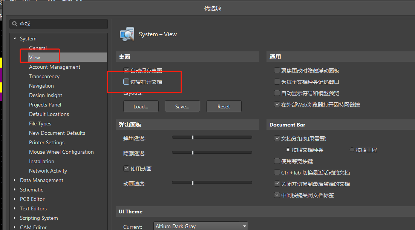The image size is (415, 230).
Task: Click the Save... layouts button
Action: [x=182, y=107]
